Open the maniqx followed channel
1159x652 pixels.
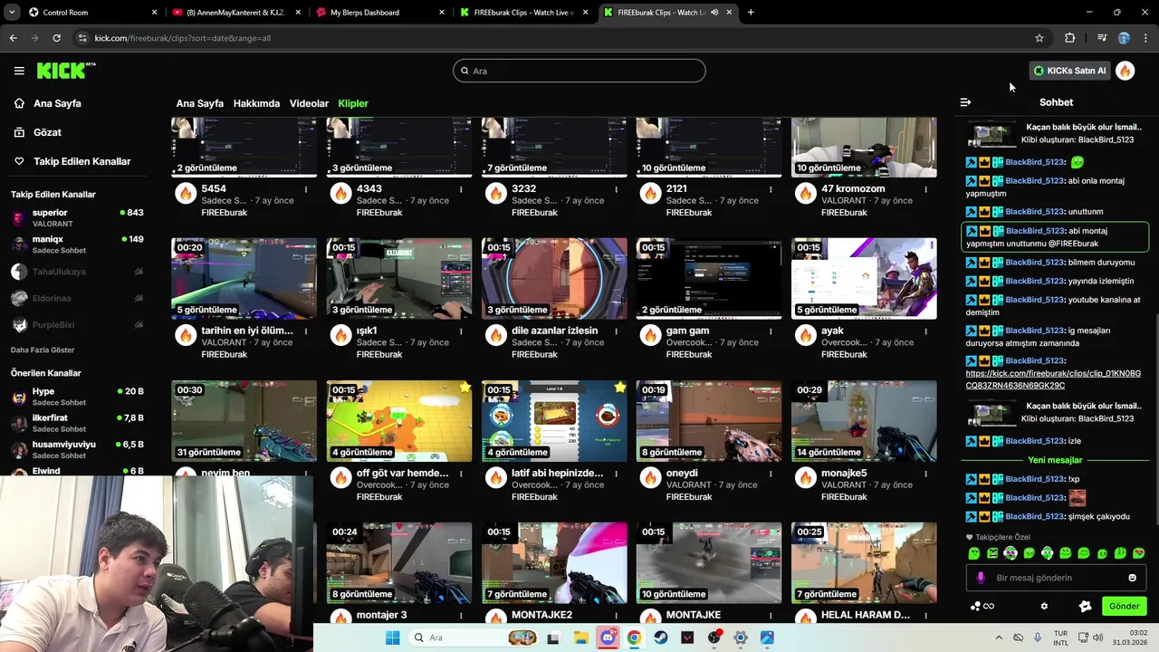(x=77, y=244)
